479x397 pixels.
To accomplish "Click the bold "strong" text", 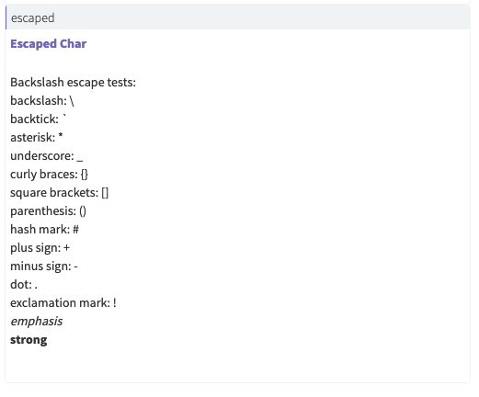I will (29, 340).
